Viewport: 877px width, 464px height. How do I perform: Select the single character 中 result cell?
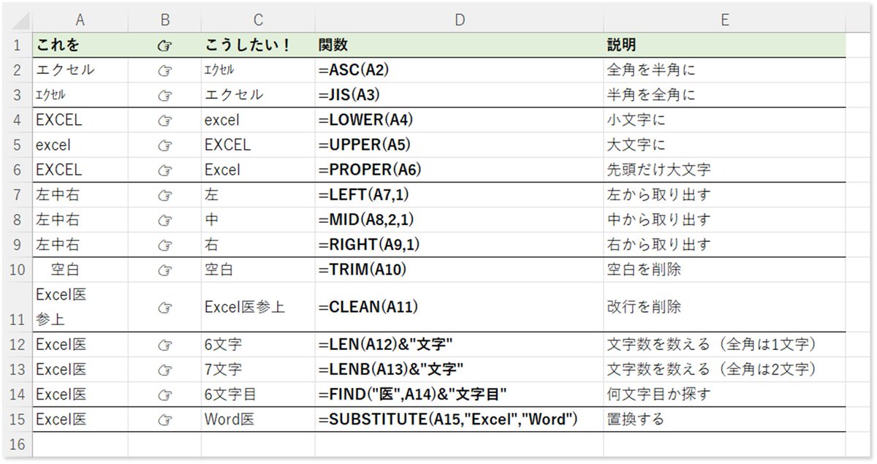tap(258, 220)
